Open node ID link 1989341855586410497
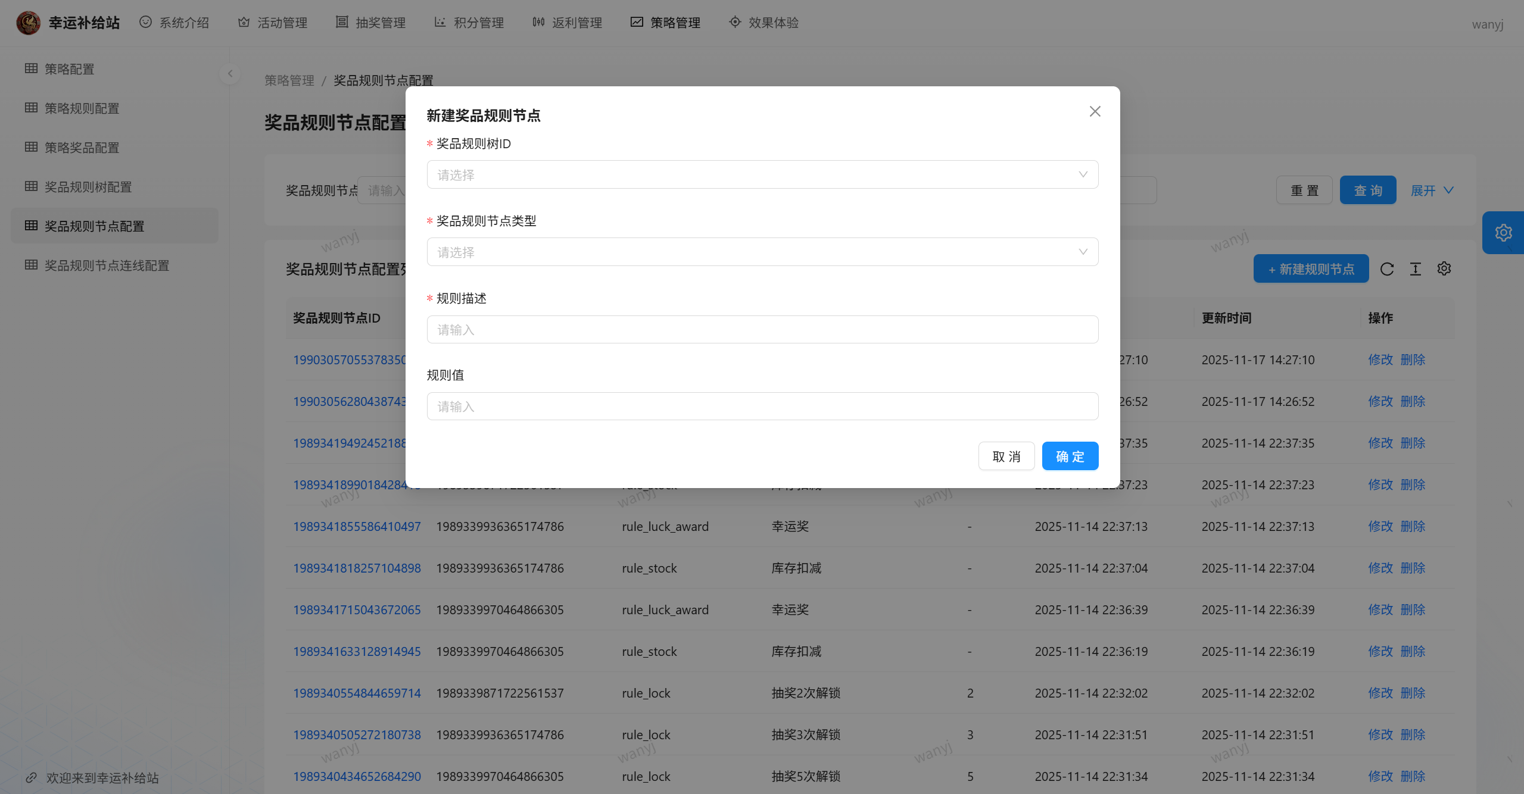1524x794 pixels. 357,527
